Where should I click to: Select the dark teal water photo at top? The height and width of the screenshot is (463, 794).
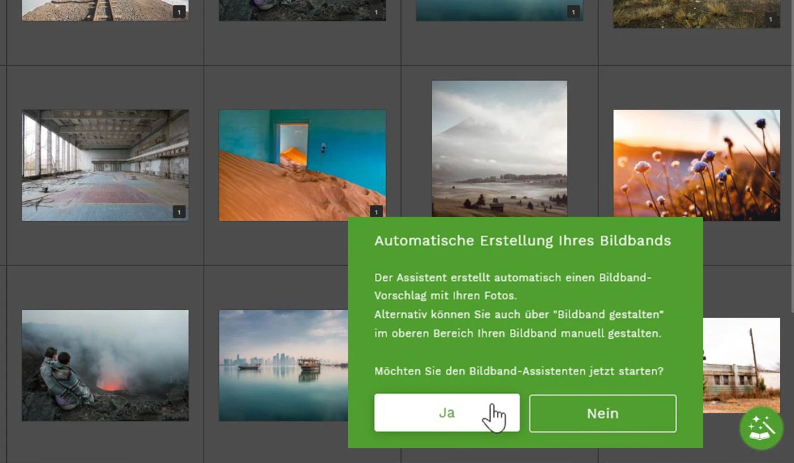[x=500, y=10]
